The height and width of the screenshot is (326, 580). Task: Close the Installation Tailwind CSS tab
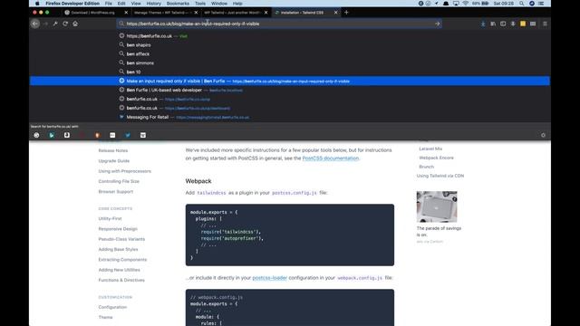click(x=335, y=12)
